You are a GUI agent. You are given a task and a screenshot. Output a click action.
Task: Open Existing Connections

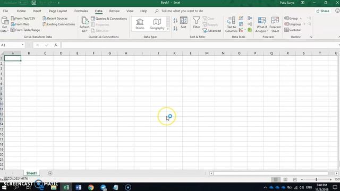59,24
